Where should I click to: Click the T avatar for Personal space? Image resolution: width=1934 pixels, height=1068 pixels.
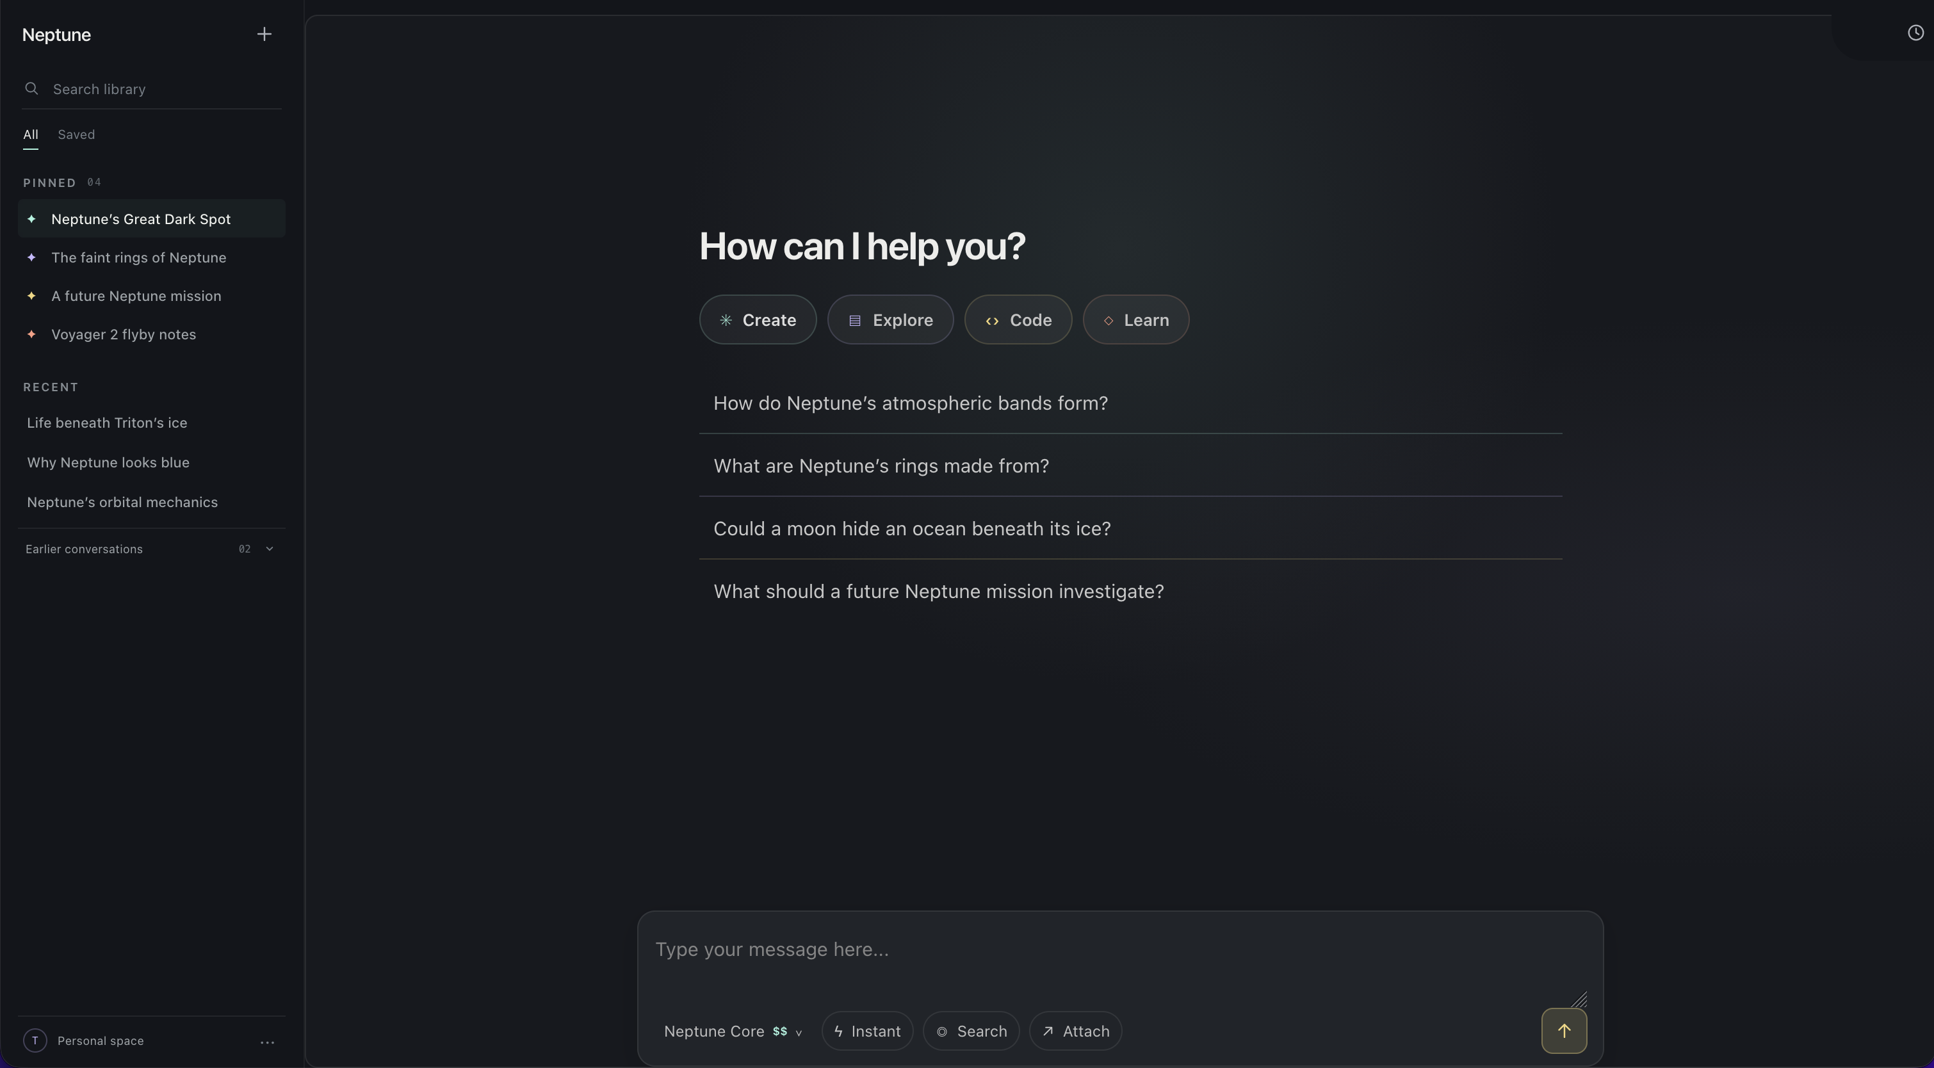click(35, 1040)
